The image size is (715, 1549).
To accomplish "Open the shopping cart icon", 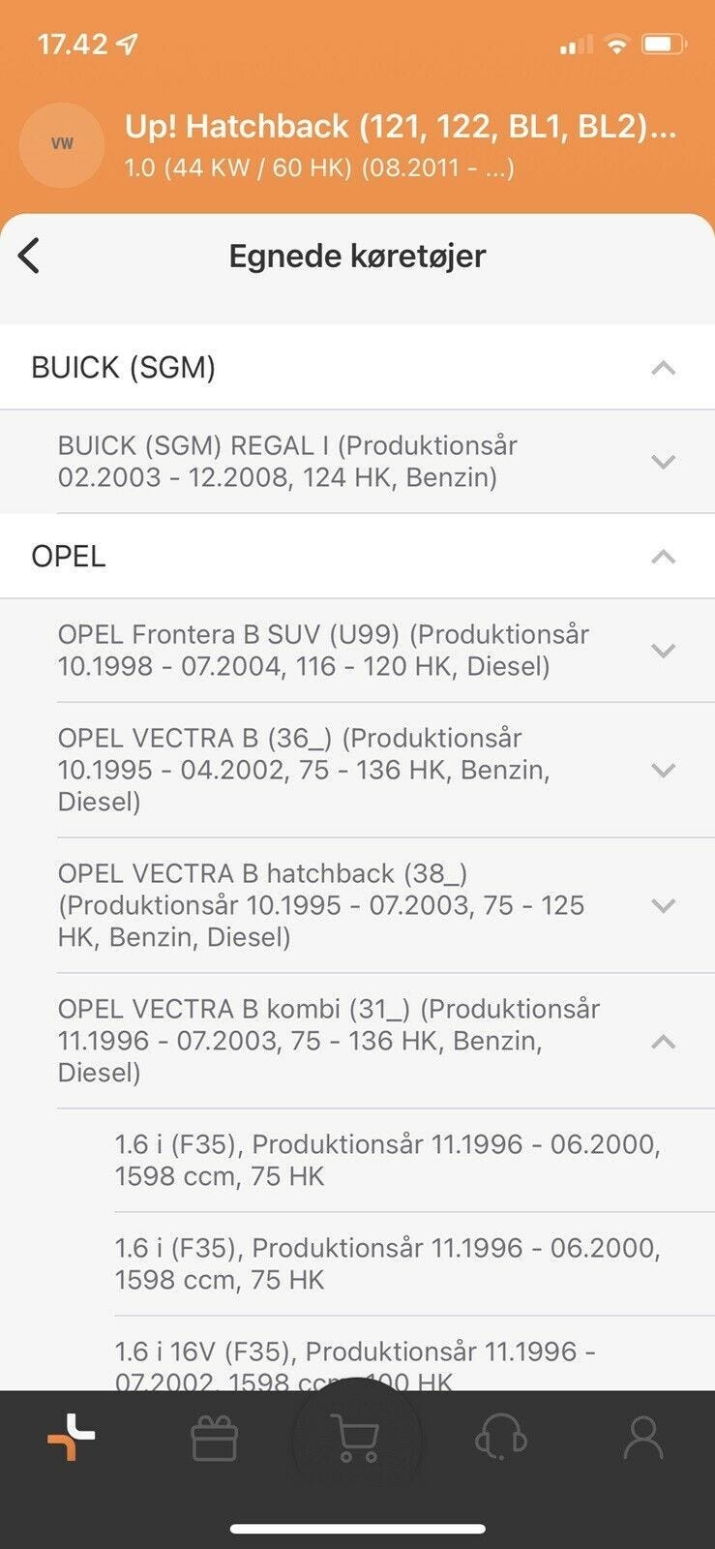I will point(355,1439).
